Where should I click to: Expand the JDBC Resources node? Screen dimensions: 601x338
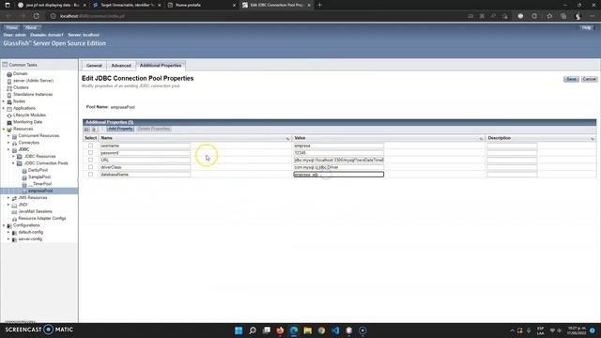[13, 157]
